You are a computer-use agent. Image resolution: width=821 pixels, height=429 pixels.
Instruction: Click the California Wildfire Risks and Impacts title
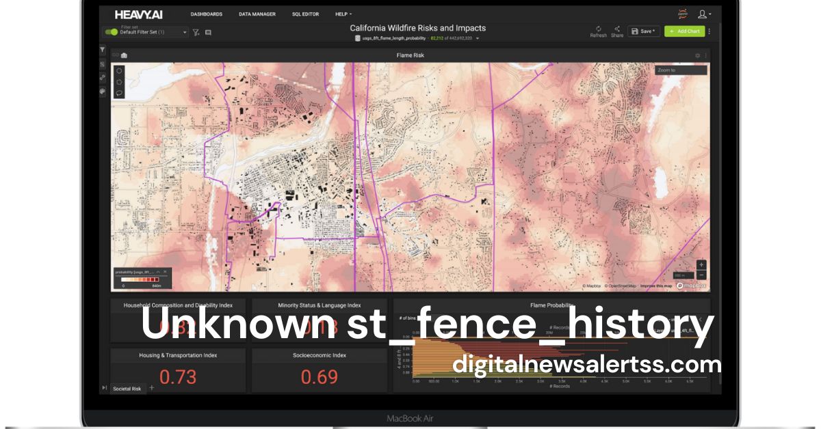tap(418, 28)
